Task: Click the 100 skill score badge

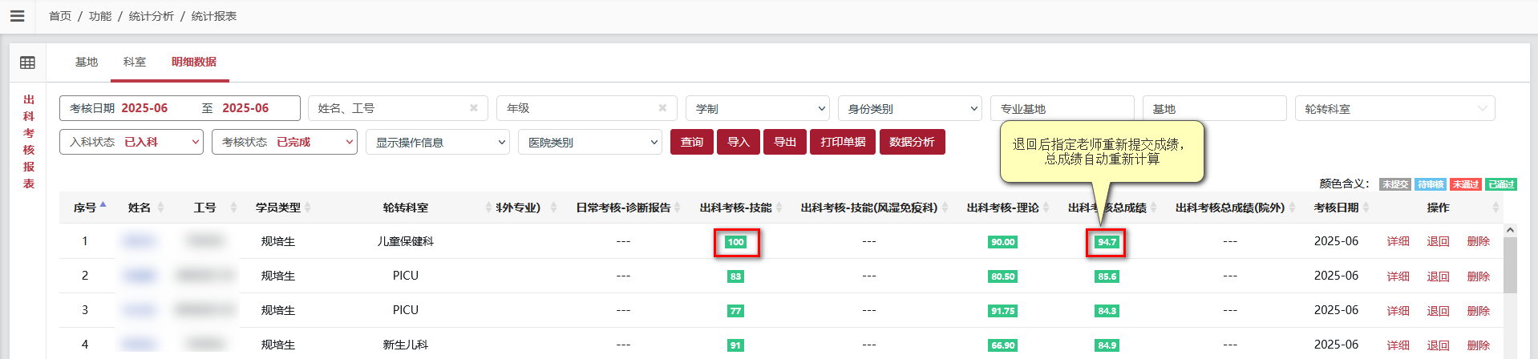Action: [736, 242]
